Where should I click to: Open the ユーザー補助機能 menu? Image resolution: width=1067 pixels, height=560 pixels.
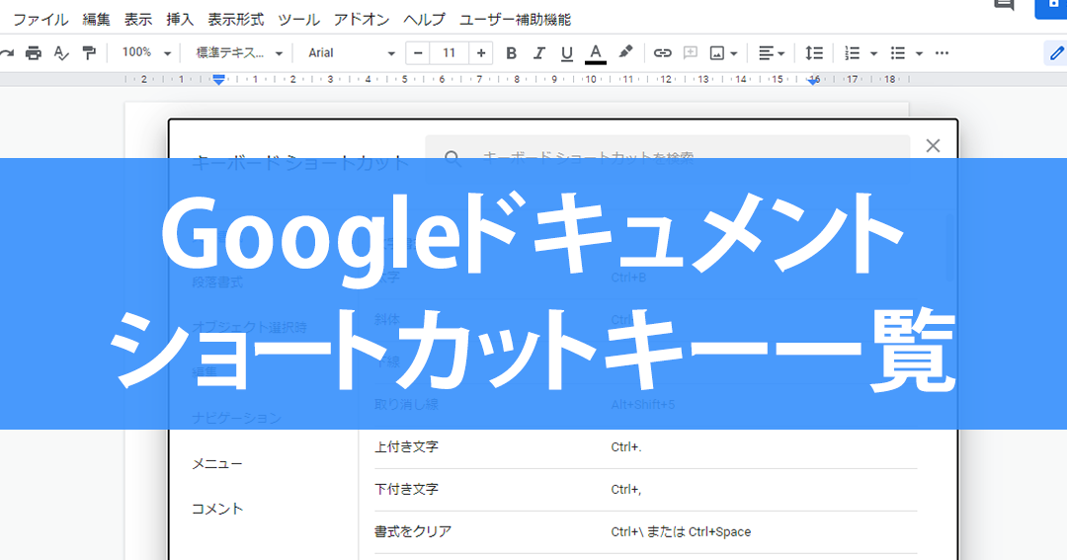coord(515,20)
